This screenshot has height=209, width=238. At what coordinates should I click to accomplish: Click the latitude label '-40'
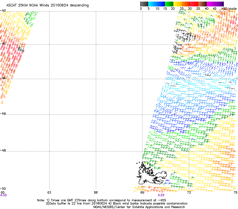click(x=3, y=11)
